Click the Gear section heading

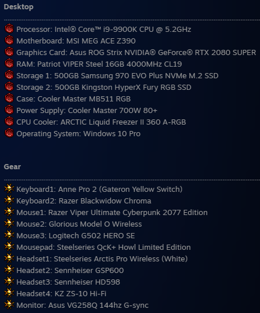click(x=12, y=167)
